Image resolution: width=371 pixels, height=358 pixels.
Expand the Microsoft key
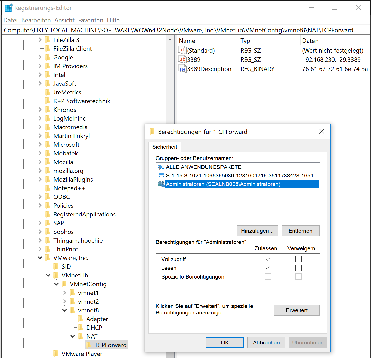tap(40, 144)
